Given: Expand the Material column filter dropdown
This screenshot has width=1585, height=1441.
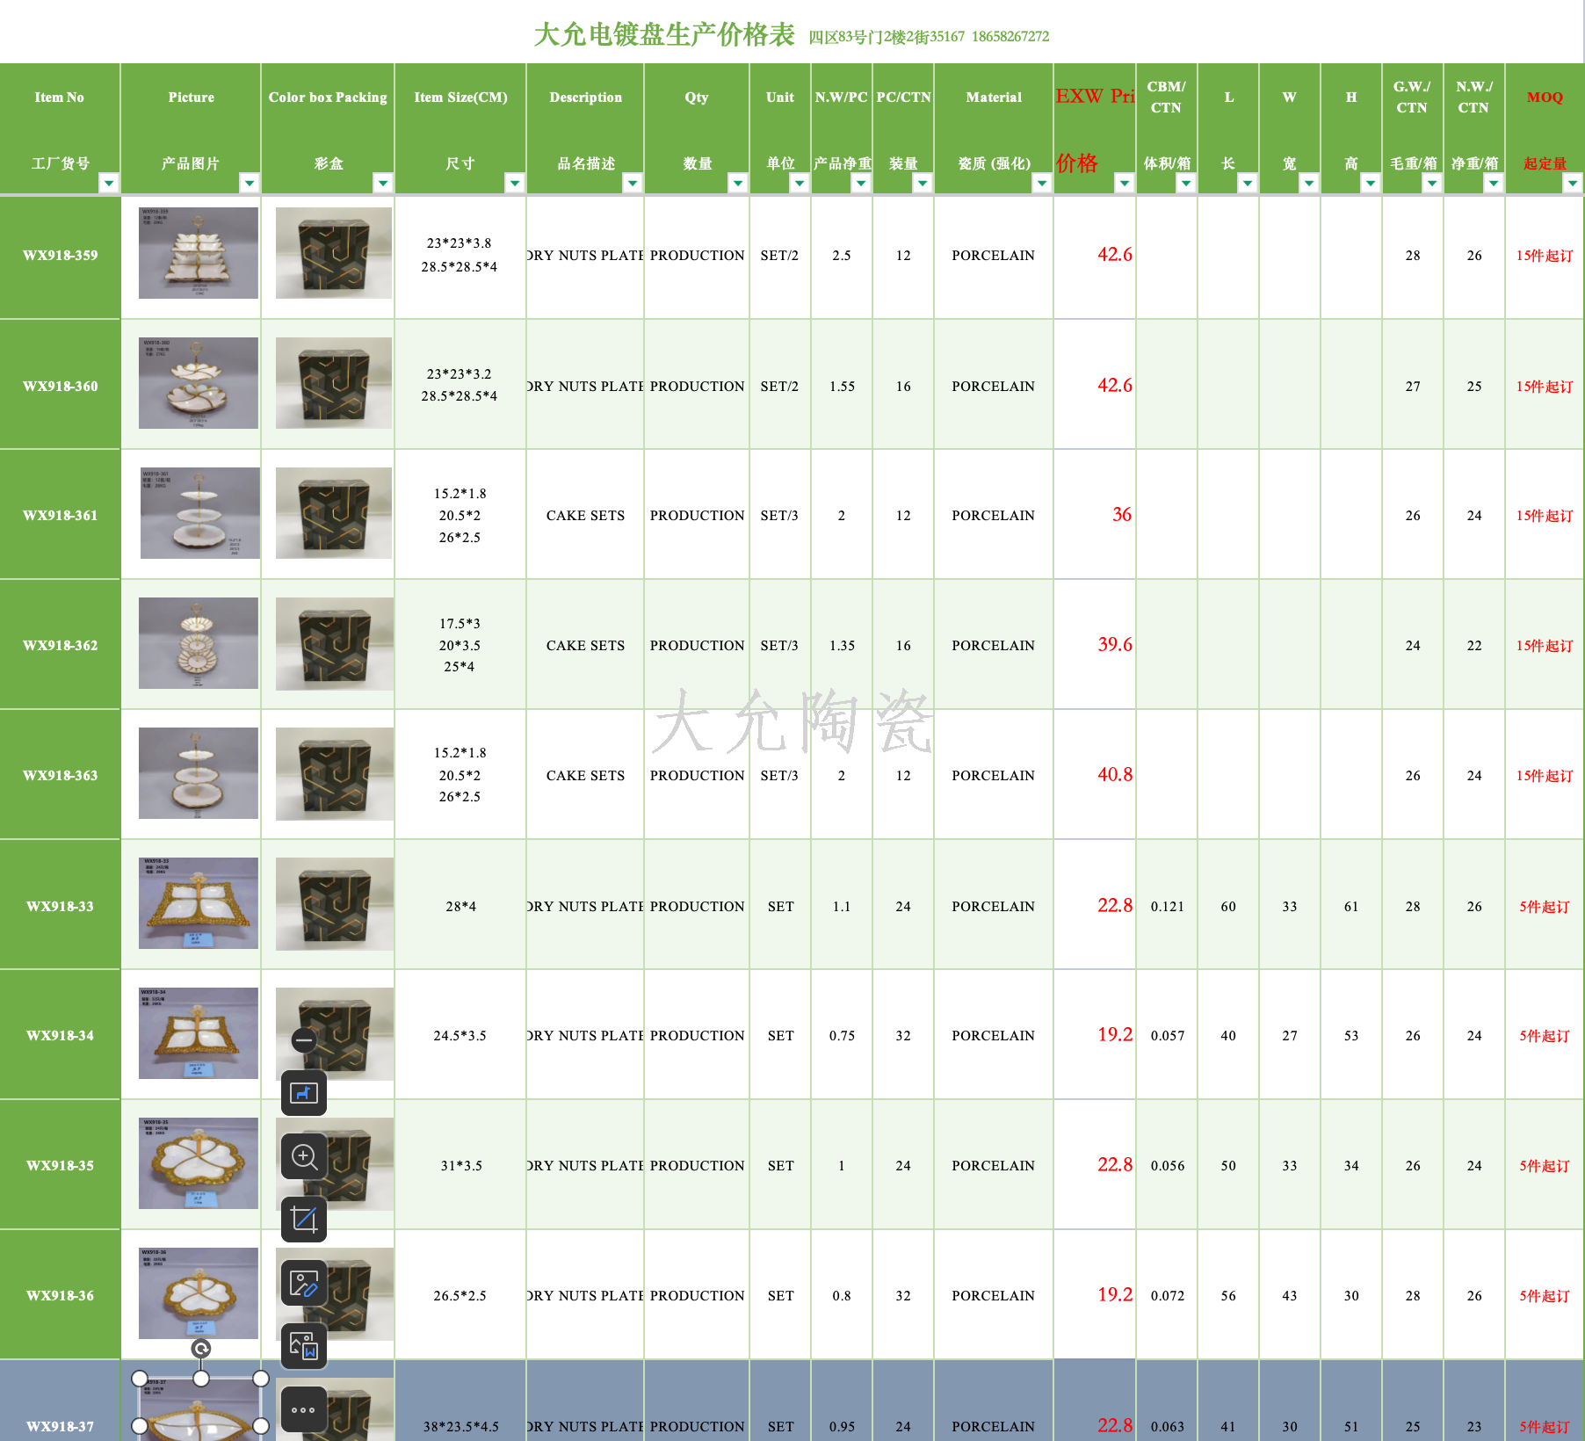Looking at the screenshot, I should [1042, 183].
